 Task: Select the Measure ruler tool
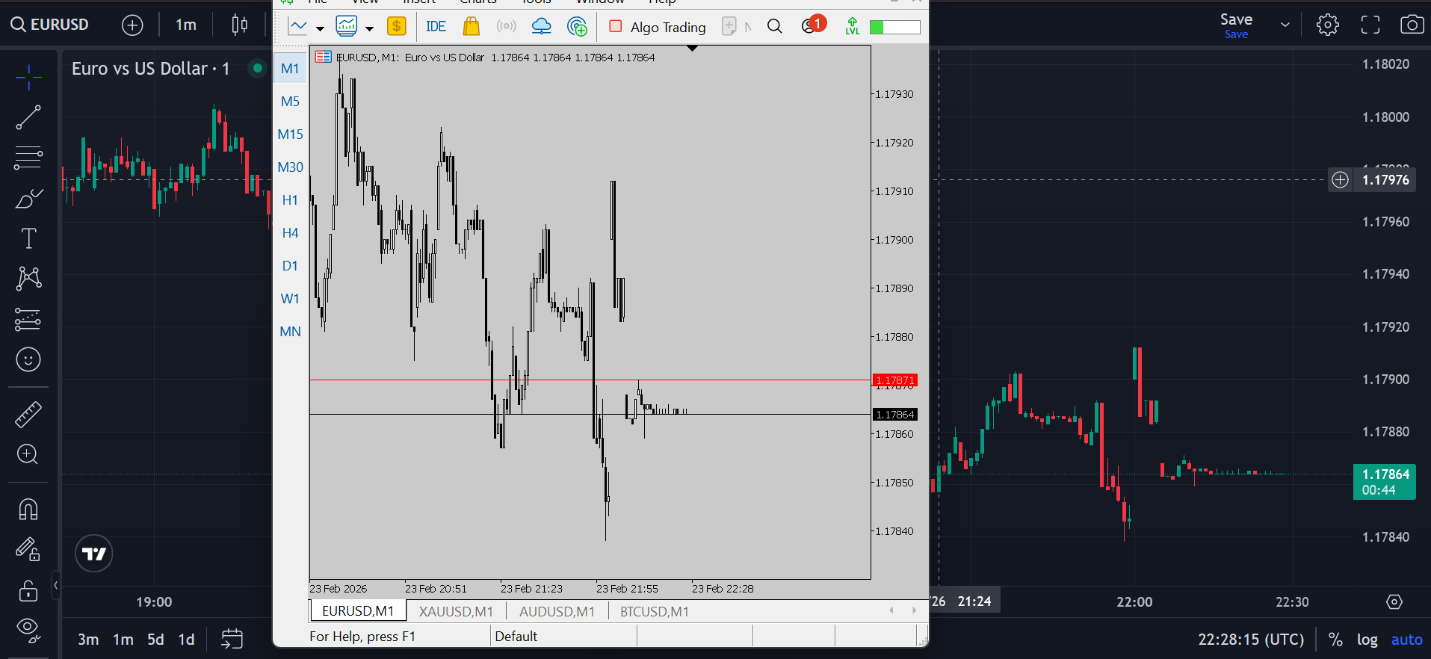(28, 414)
